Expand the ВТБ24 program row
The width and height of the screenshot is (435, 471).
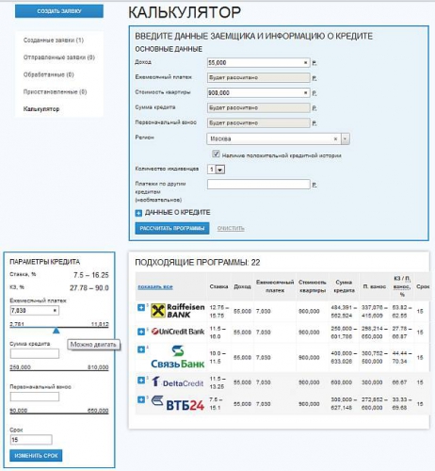coord(141,399)
